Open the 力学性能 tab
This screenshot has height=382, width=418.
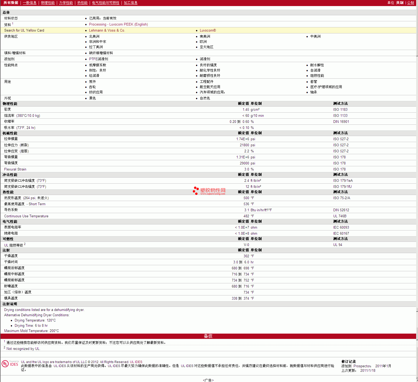tap(66, 3)
